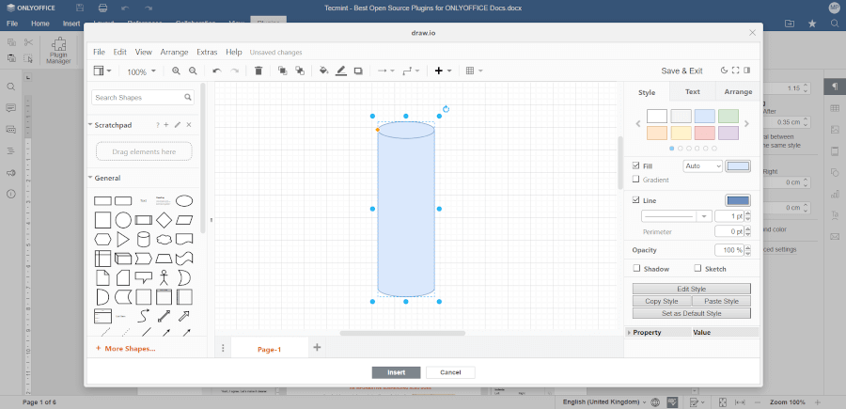846x409 pixels.
Task: Toggle the Gradient checkbox
Action: (x=636, y=180)
